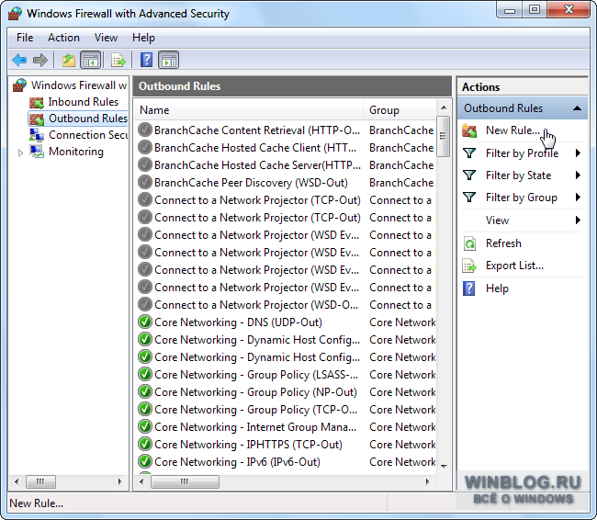597x520 pixels.
Task: Click the Help question-mark toolbar icon
Action: click(146, 61)
